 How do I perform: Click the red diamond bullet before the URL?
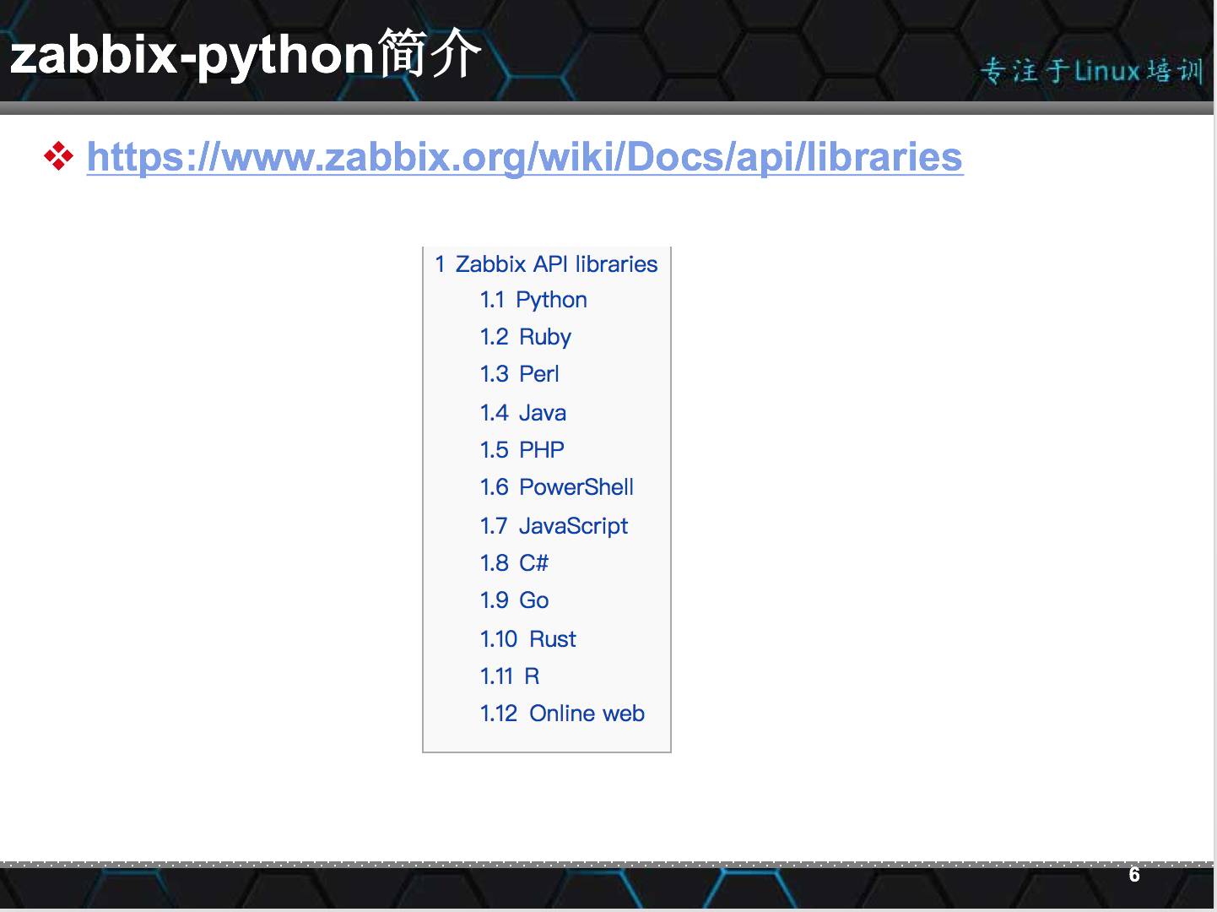click(58, 156)
